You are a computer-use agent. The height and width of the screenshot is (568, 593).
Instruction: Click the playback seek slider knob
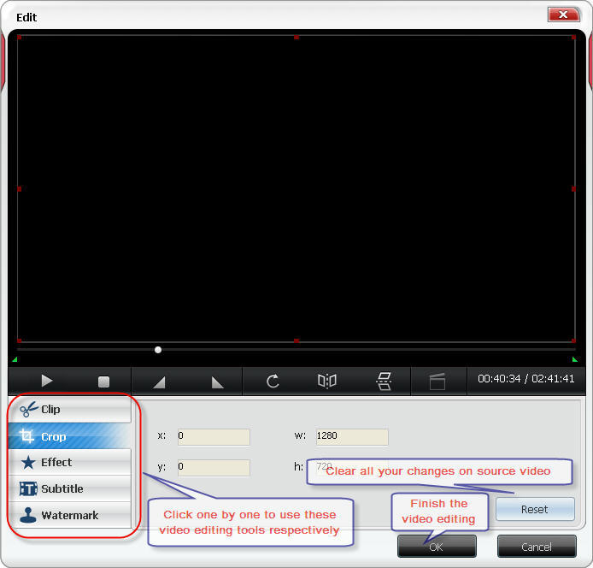click(158, 350)
